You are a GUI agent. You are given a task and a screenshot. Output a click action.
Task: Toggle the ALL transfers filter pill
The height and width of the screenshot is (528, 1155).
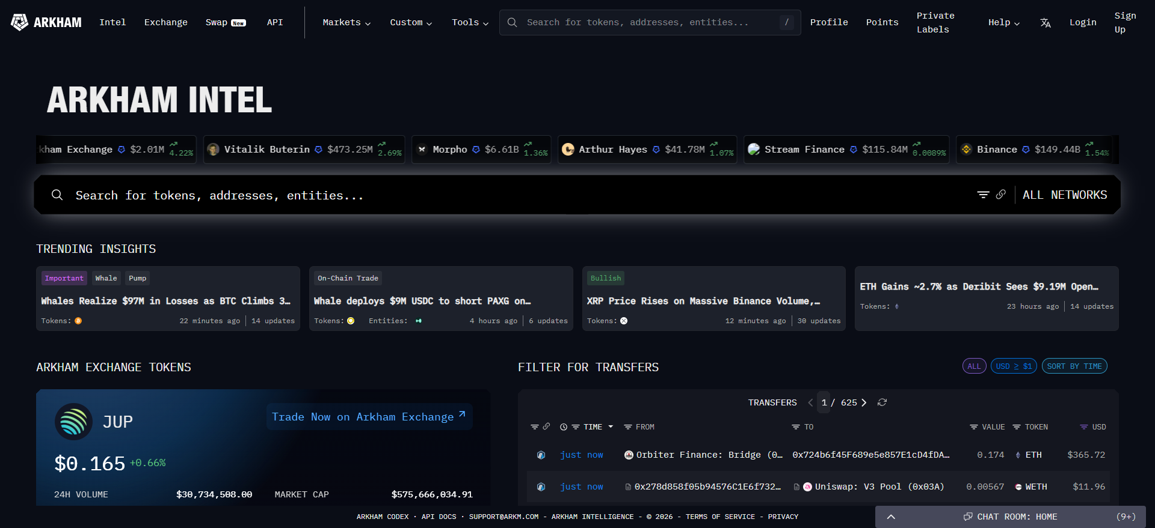[x=974, y=366]
